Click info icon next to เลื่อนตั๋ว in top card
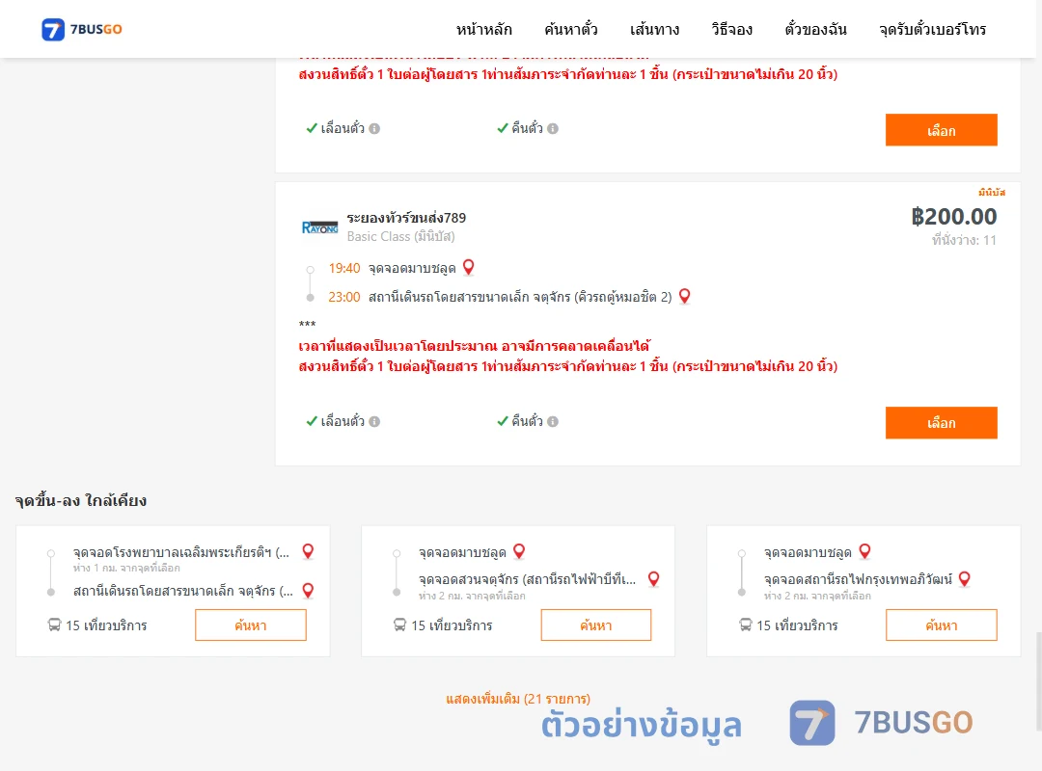Viewport: 1042px width, 771px height. pyautogui.click(x=374, y=129)
